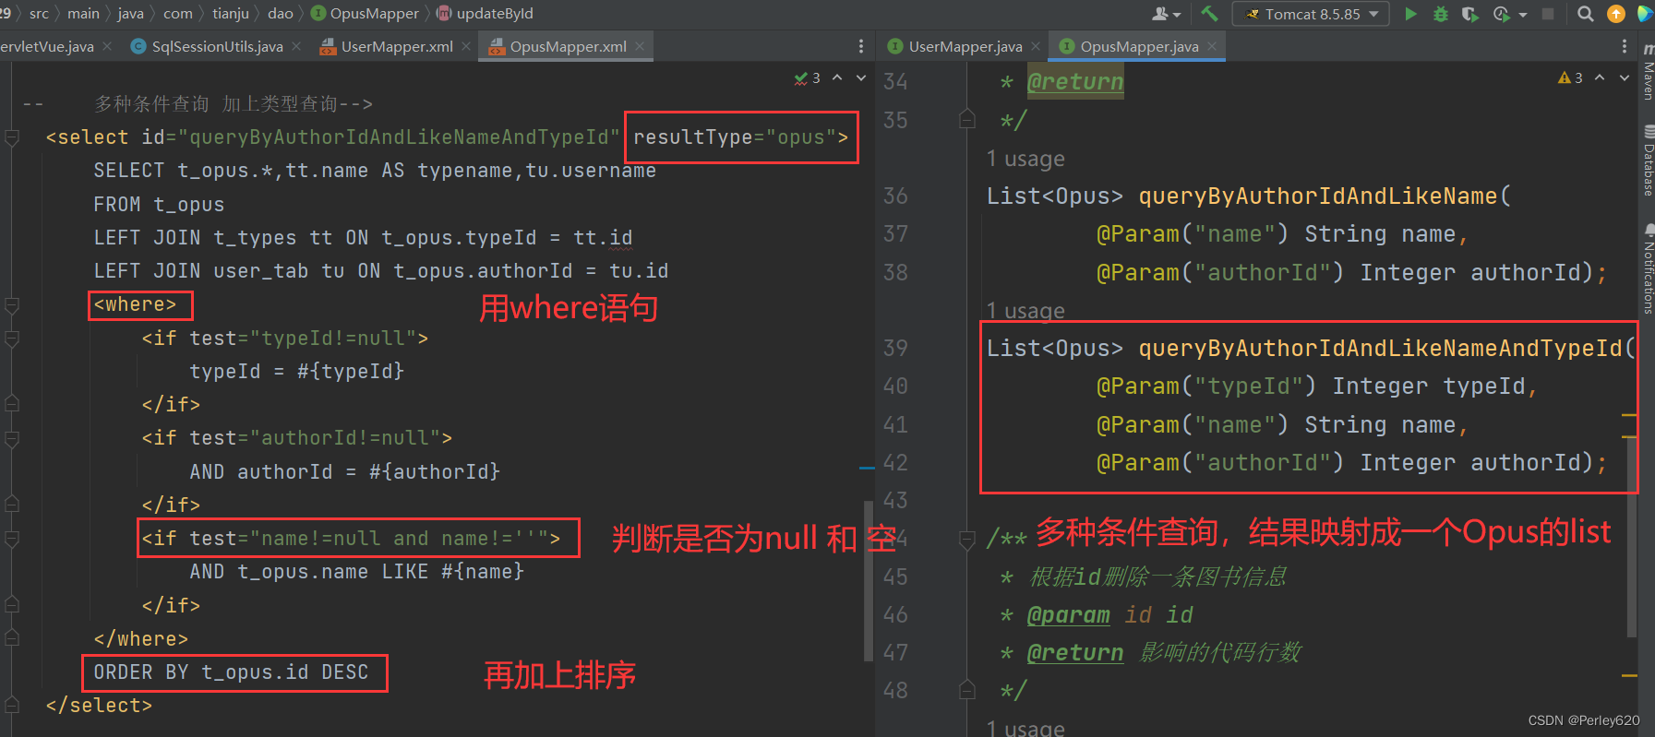Open the profiler options dropdown arrow
The width and height of the screenshot is (1655, 737).
(x=1522, y=15)
